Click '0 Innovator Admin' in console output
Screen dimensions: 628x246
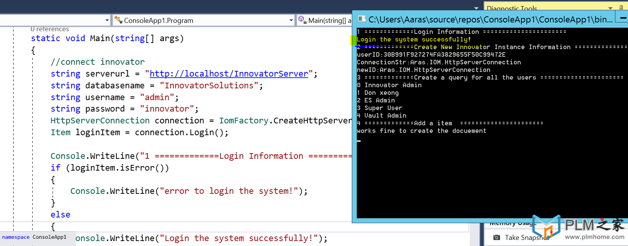pyautogui.click(x=389, y=85)
